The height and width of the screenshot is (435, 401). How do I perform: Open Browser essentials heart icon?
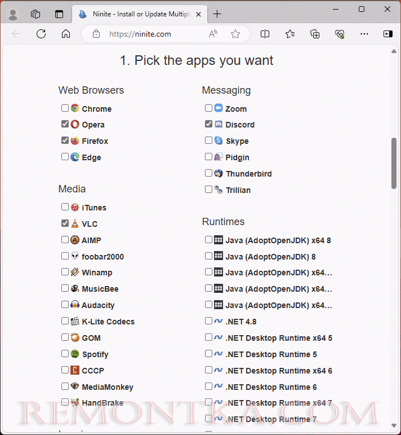pos(340,34)
